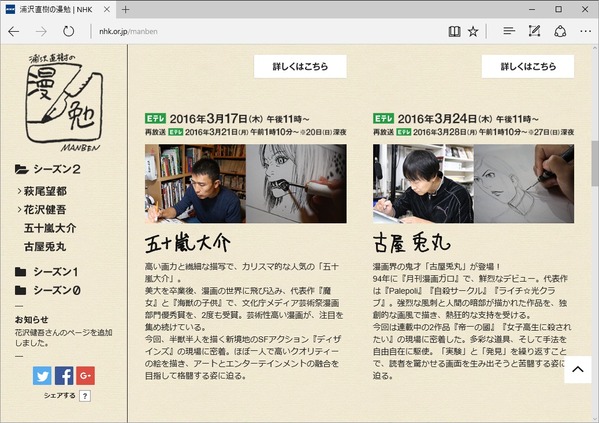Click the Edge Share icon
This screenshot has width=599, height=423.
(560, 31)
